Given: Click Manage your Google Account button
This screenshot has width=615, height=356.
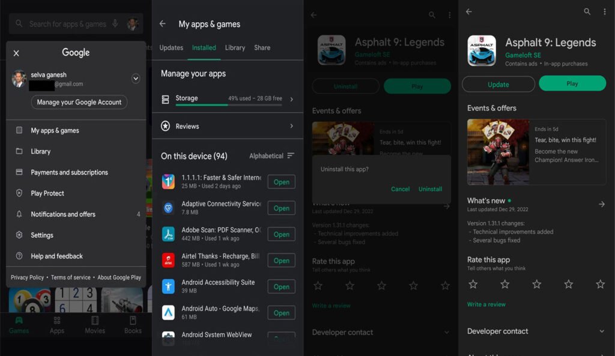Looking at the screenshot, I should [79, 102].
